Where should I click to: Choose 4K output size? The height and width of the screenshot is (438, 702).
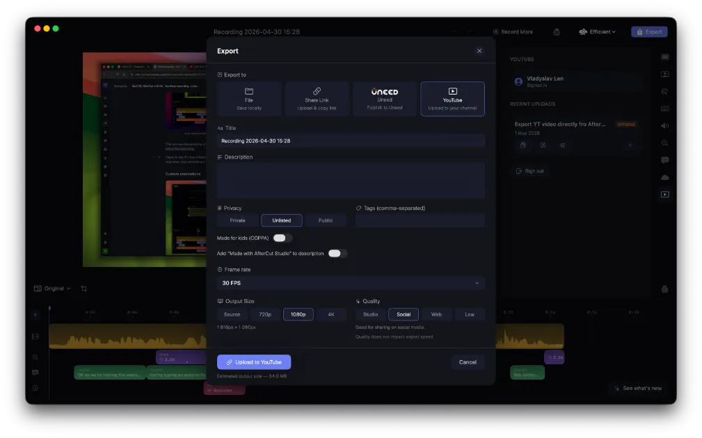331,314
